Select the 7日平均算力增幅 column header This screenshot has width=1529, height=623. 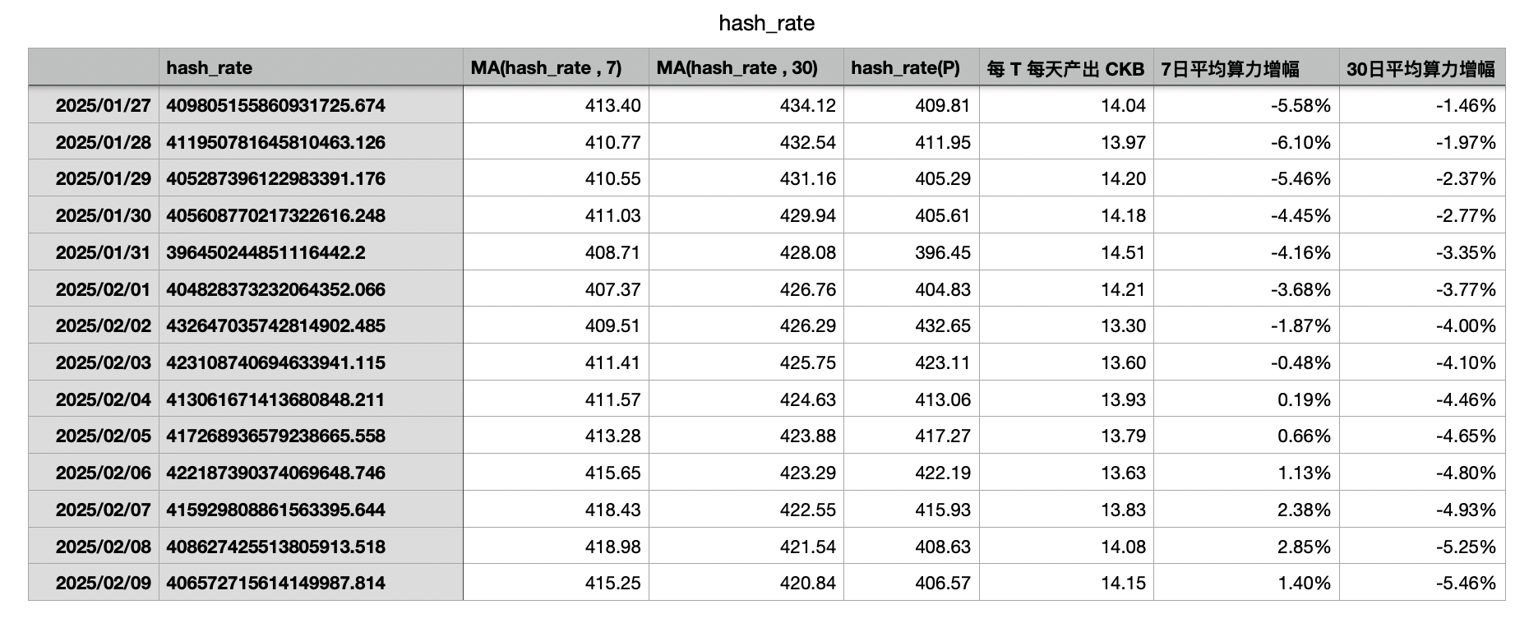(1246, 67)
